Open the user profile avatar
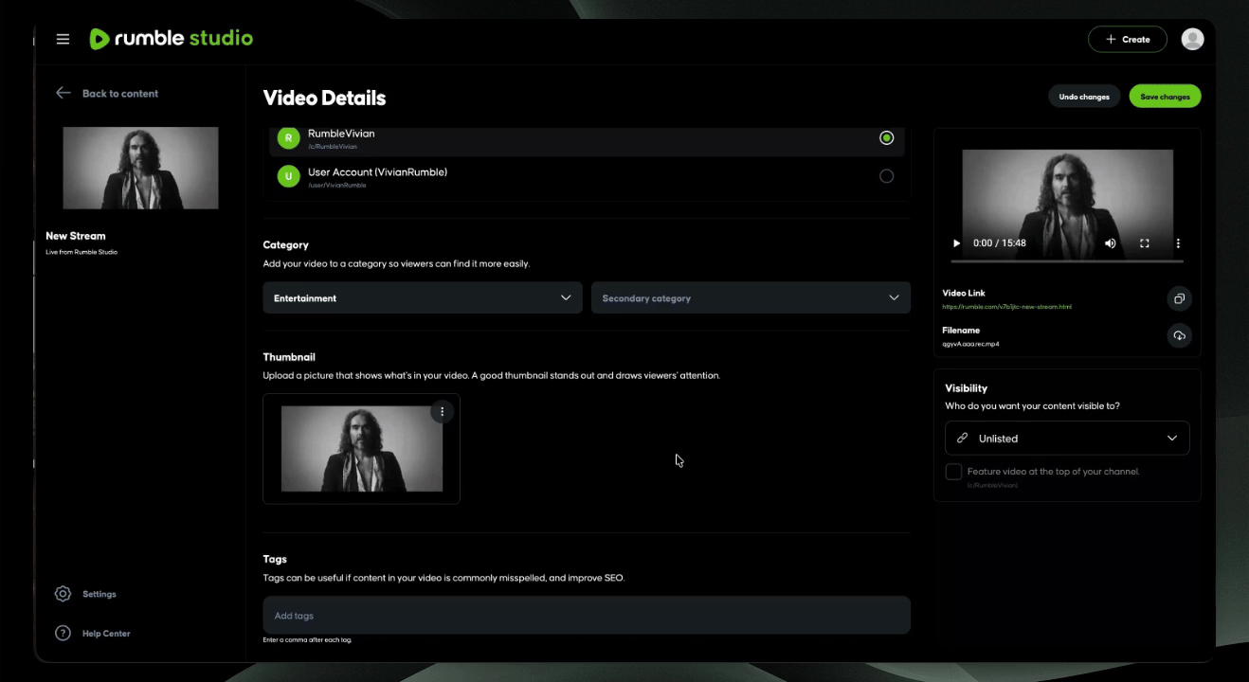This screenshot has height=682, width=1249. coord(1192,39)
